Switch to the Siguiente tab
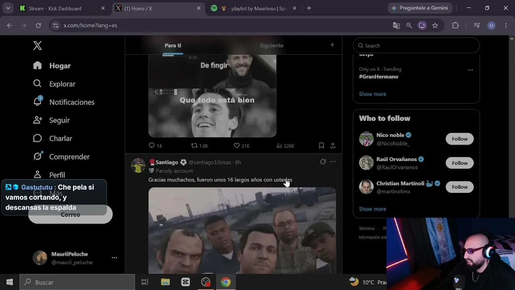 point(272,46)
